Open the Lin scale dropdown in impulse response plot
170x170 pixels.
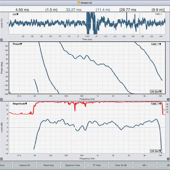pyautogui.click(x=16, y=14)
